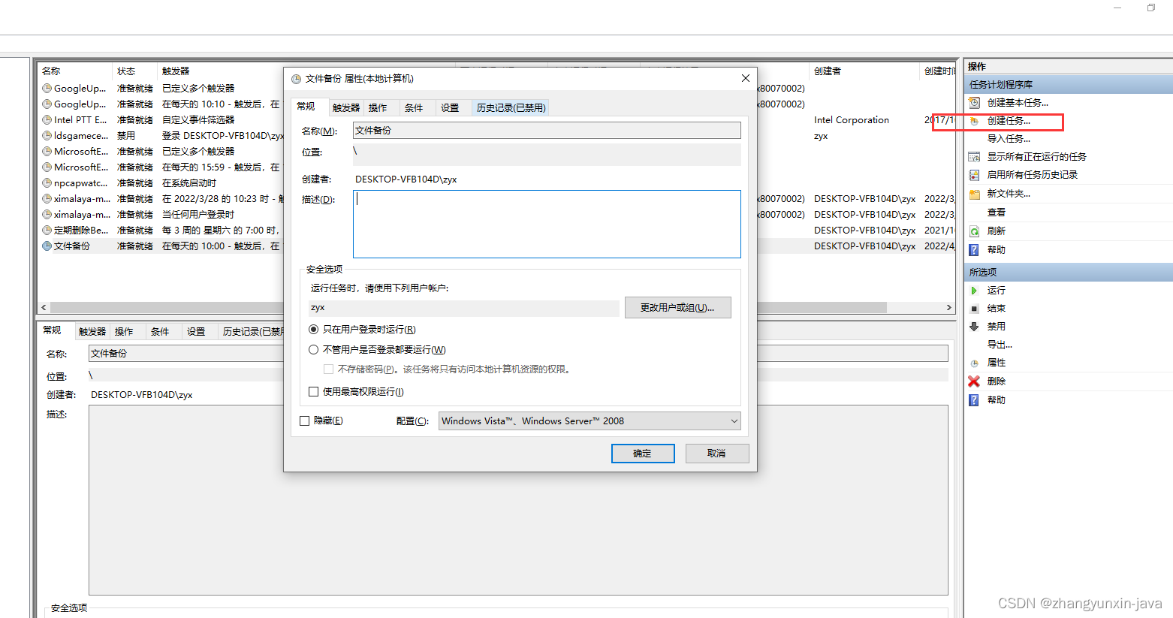
Task: Enable 使用最高权限运行 checkbox
Action: click(313, 391)
